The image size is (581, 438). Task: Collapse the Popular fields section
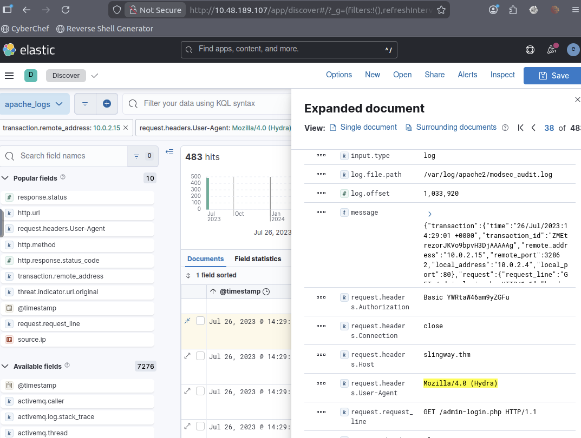[x=5, y=178]
